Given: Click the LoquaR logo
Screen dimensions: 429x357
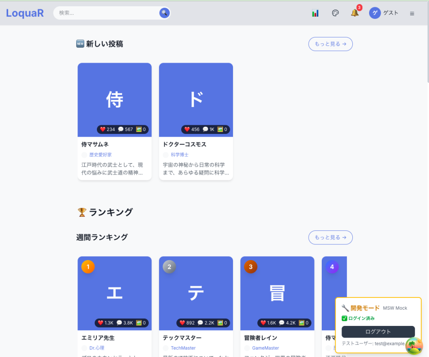Looking at the screenshot, I should click(x=25, y=13).
